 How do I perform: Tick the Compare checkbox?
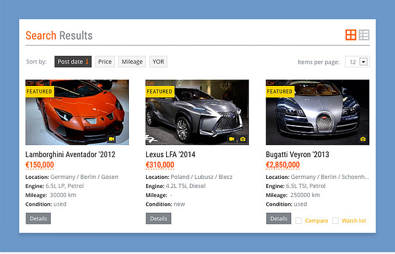(299, 221)
